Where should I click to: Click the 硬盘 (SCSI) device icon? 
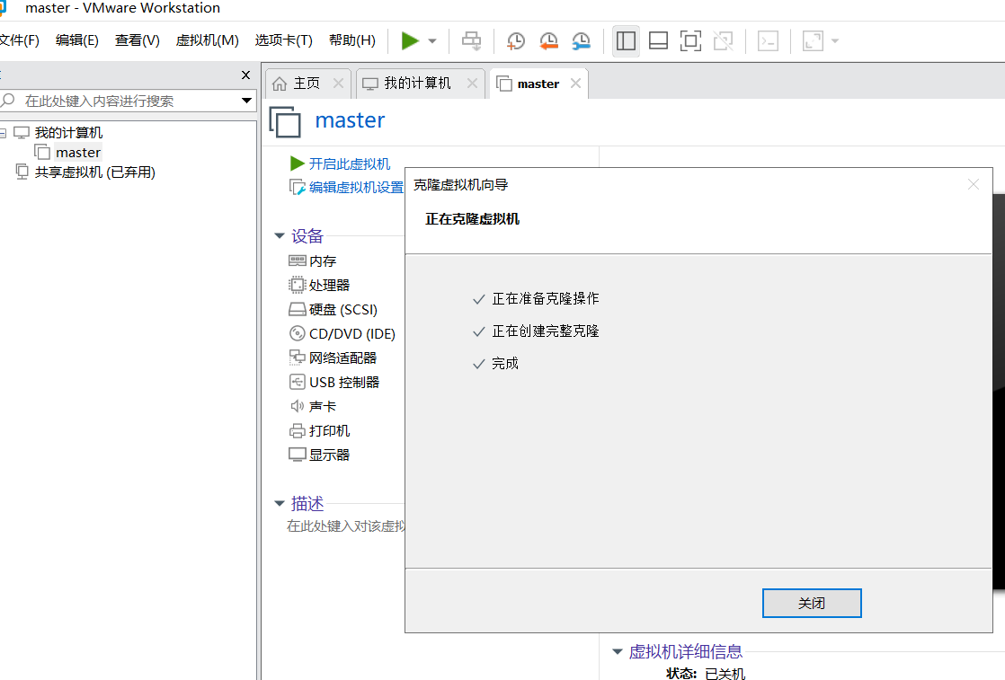coord(297,309)
